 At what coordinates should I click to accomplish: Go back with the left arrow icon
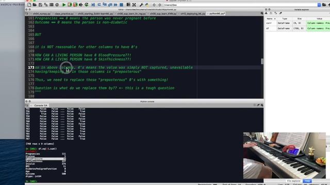pyautogui.click(x=154, y=5)
